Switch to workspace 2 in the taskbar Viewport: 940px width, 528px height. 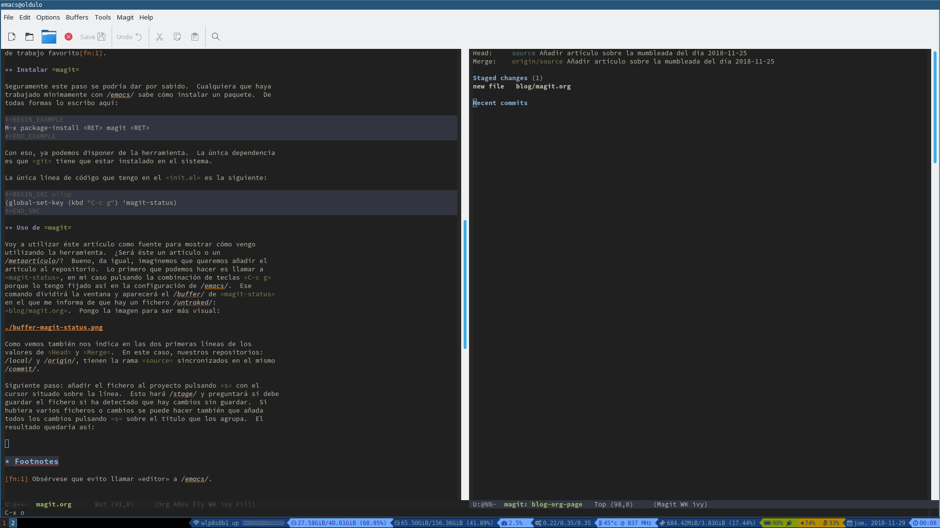pyautogui.click(x=13, y=523)
